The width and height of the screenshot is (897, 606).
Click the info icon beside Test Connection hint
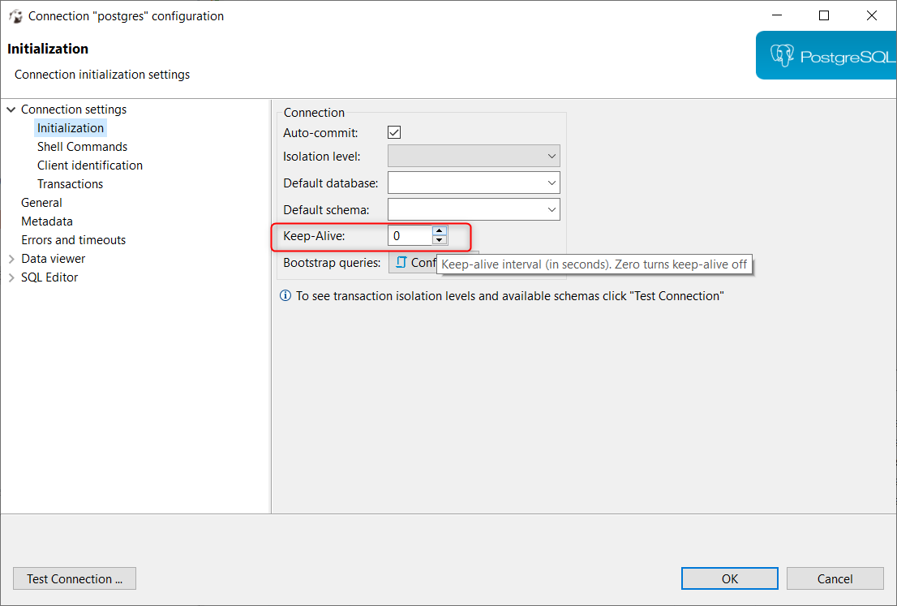pyautogui.click(x=285, y=296)
